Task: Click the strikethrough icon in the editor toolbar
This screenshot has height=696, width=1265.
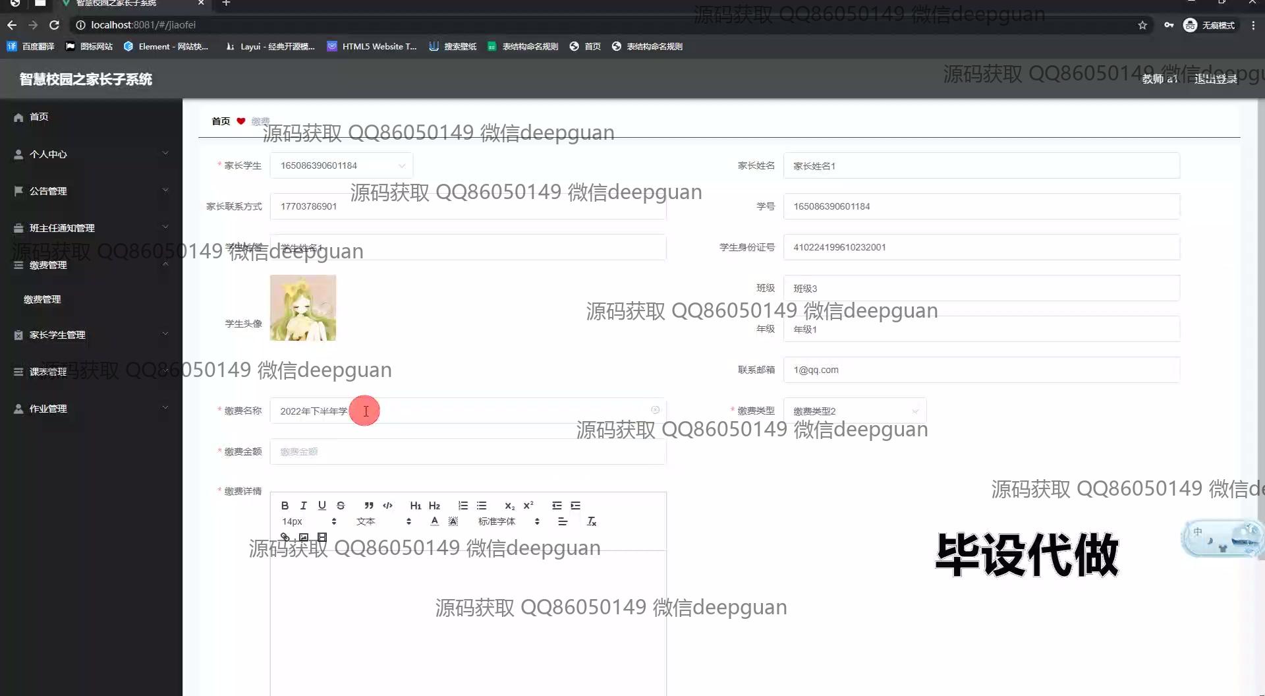Action: point(341,506)
